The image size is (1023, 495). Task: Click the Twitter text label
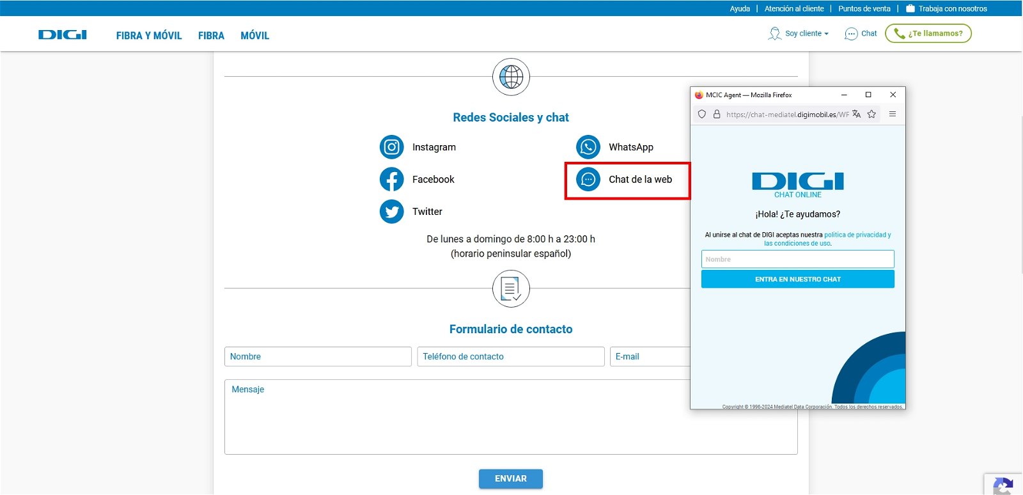pos(427,211)
